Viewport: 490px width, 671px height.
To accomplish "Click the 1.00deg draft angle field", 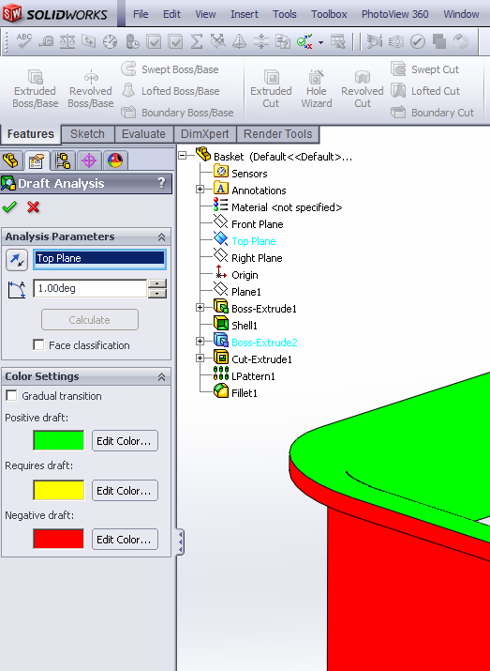I will point(90,288).
